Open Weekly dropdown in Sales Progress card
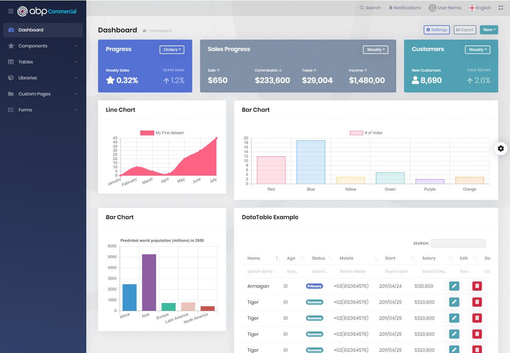Viewport: 510px width, 353px height. [x=375, y=50]
